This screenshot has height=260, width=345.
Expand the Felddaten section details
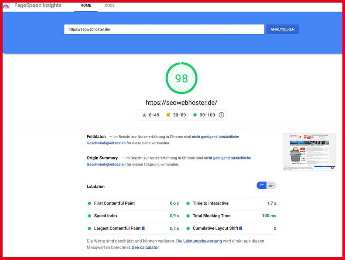pyautogui.click(x=96, y=136)
